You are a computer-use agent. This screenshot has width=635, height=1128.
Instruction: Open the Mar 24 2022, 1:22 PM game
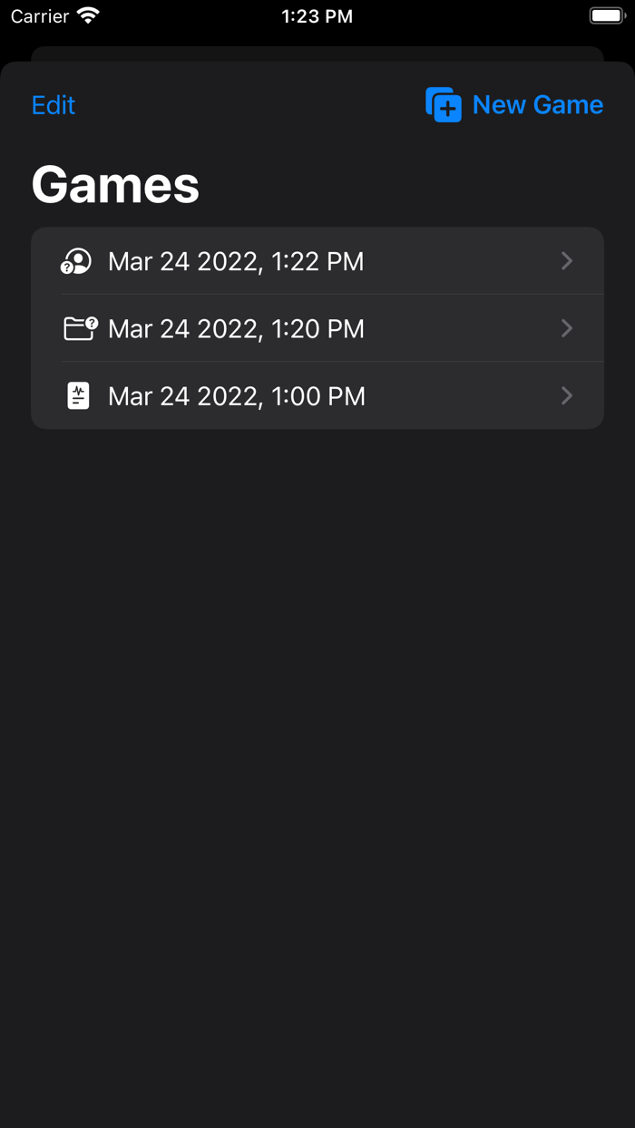point(236,261)
